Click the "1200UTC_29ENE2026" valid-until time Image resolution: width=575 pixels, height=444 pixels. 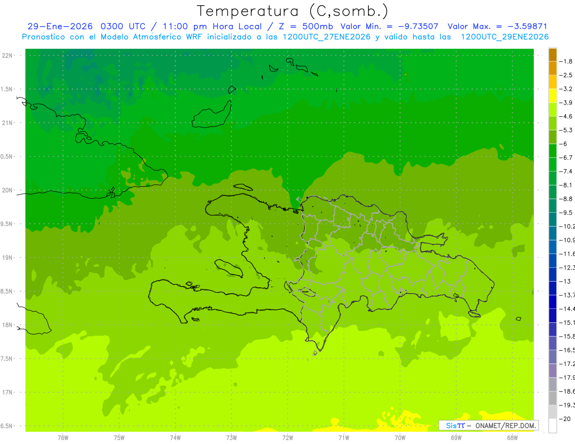[504, 37]
